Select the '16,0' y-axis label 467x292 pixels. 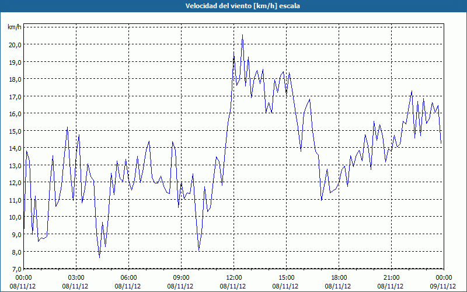tap(15, 114)
